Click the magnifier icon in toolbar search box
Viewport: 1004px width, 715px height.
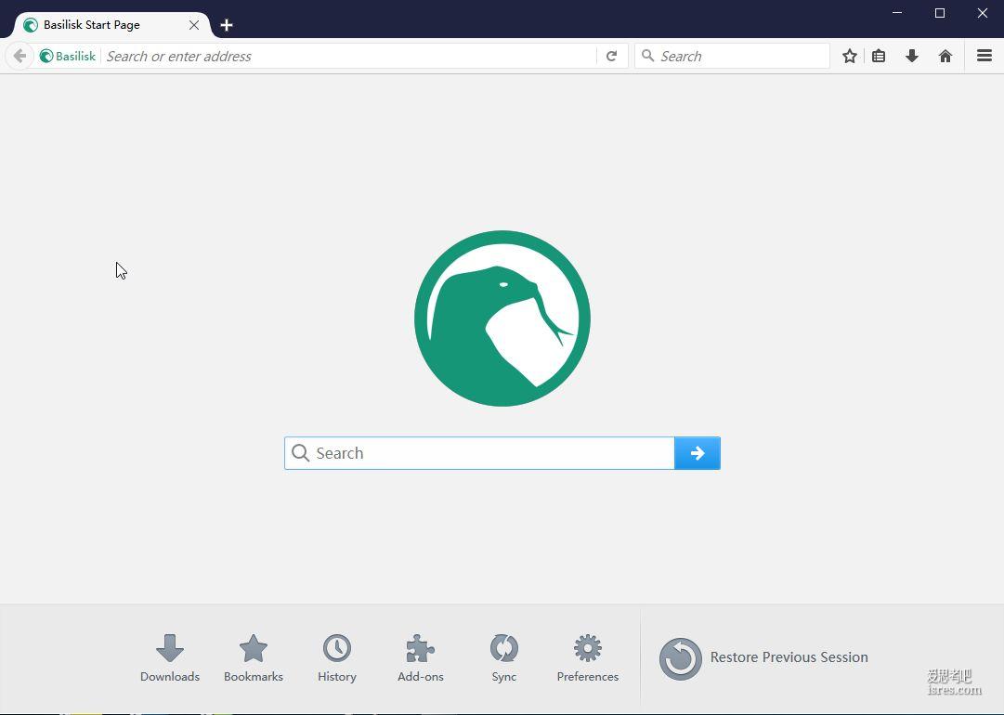(x=648, y=56)
